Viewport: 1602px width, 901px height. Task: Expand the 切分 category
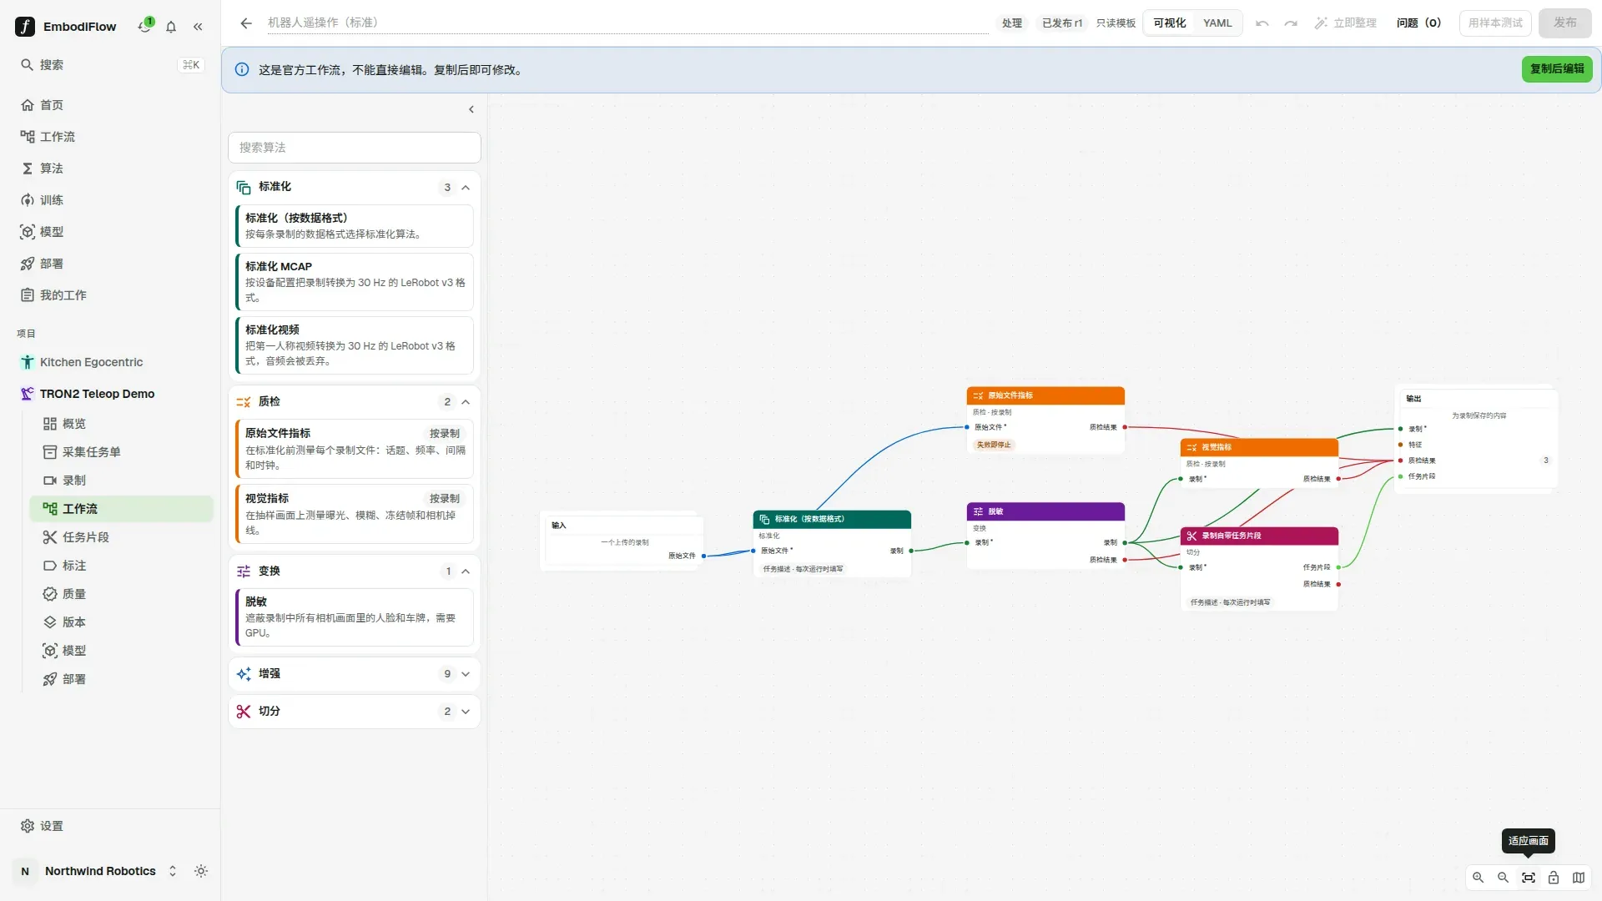tap(466, 712)
